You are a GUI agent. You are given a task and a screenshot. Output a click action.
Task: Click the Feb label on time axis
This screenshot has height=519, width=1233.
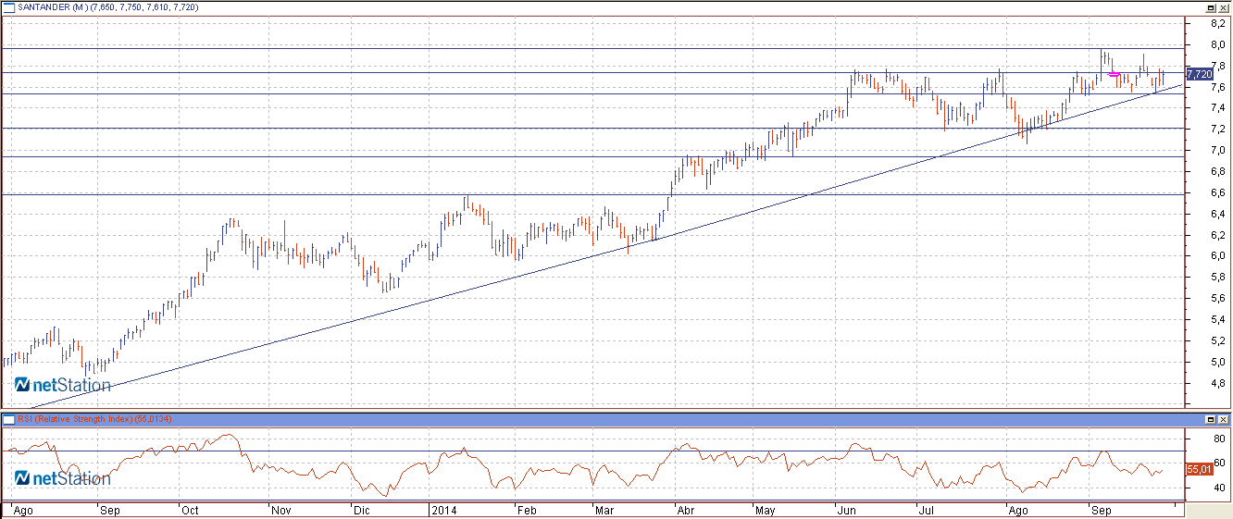pos(527,510)
